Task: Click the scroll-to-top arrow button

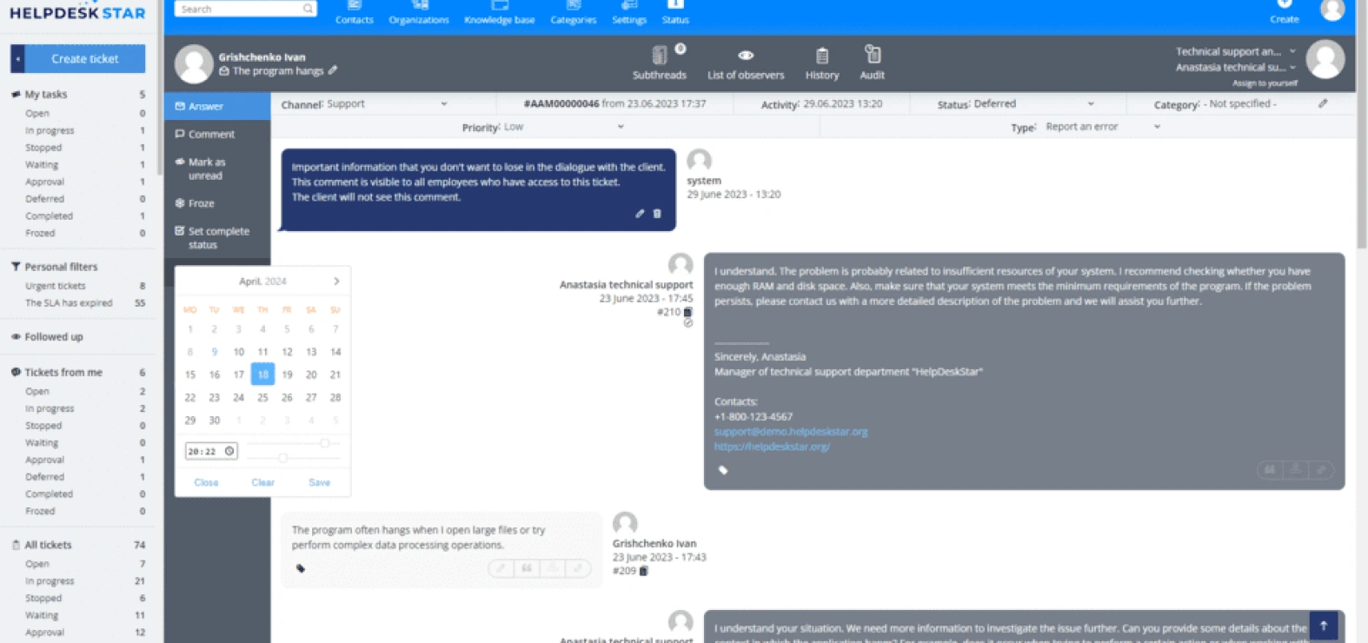Action: (1323, 626)
